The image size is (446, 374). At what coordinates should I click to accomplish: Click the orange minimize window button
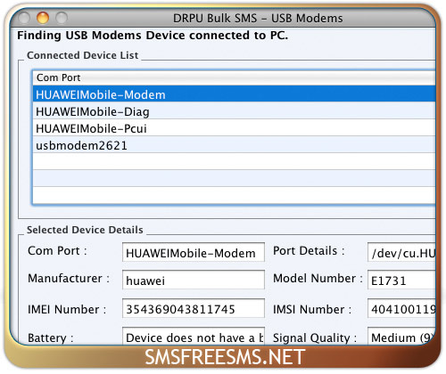(43, 18)
